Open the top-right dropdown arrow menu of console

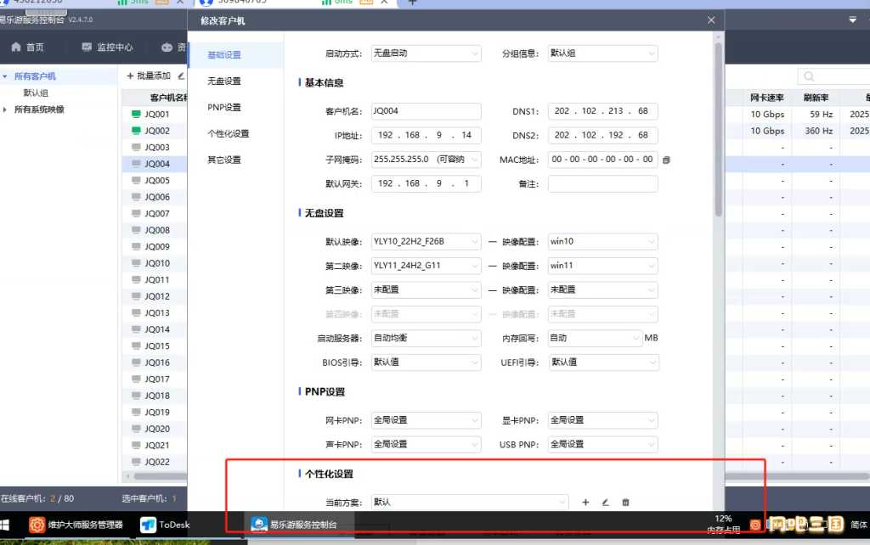pos(852,20)
